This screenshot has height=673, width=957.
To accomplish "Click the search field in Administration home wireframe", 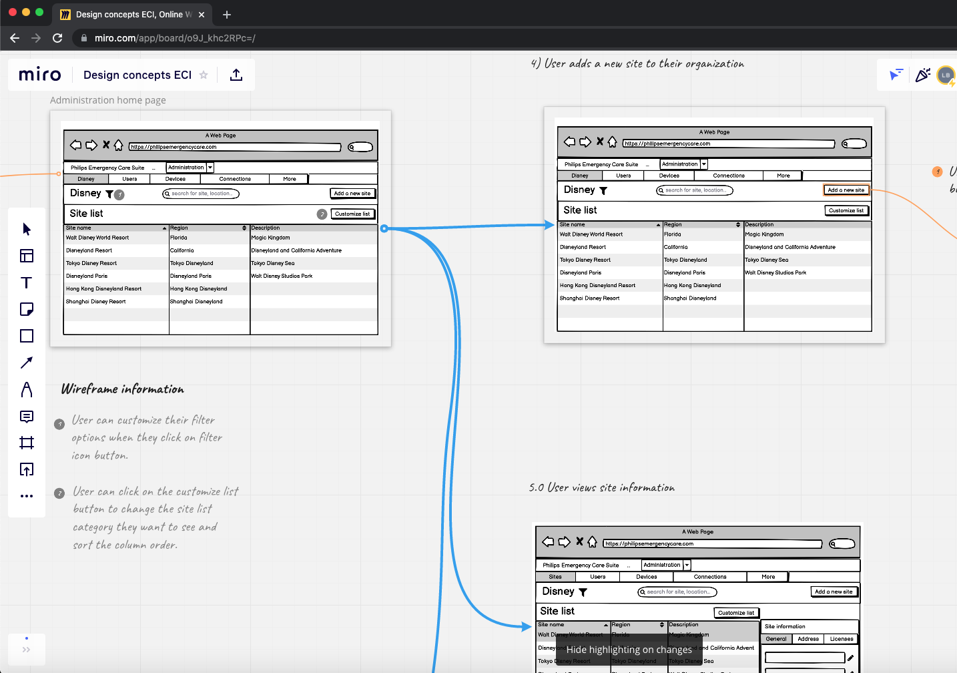I will click(201, 194).
